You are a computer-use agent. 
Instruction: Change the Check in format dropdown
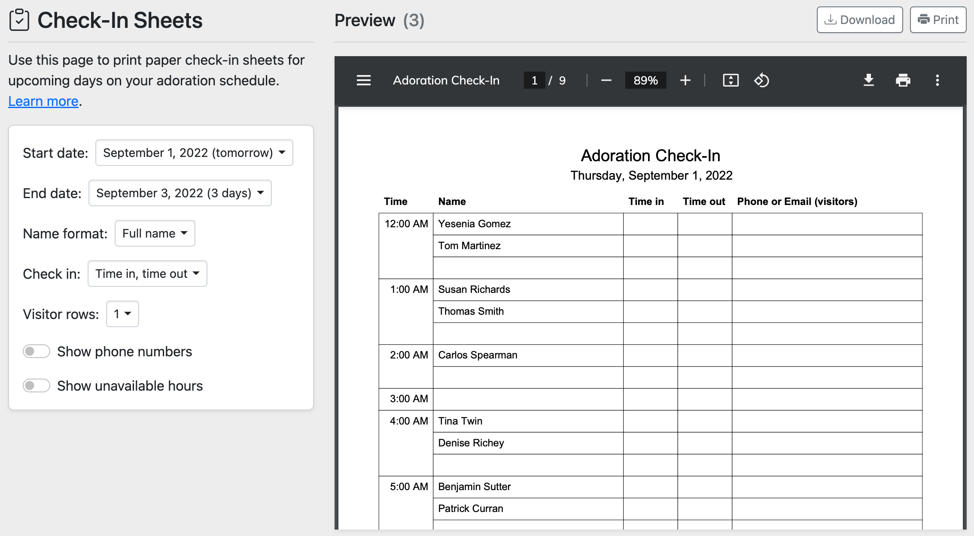coord(147,274)
